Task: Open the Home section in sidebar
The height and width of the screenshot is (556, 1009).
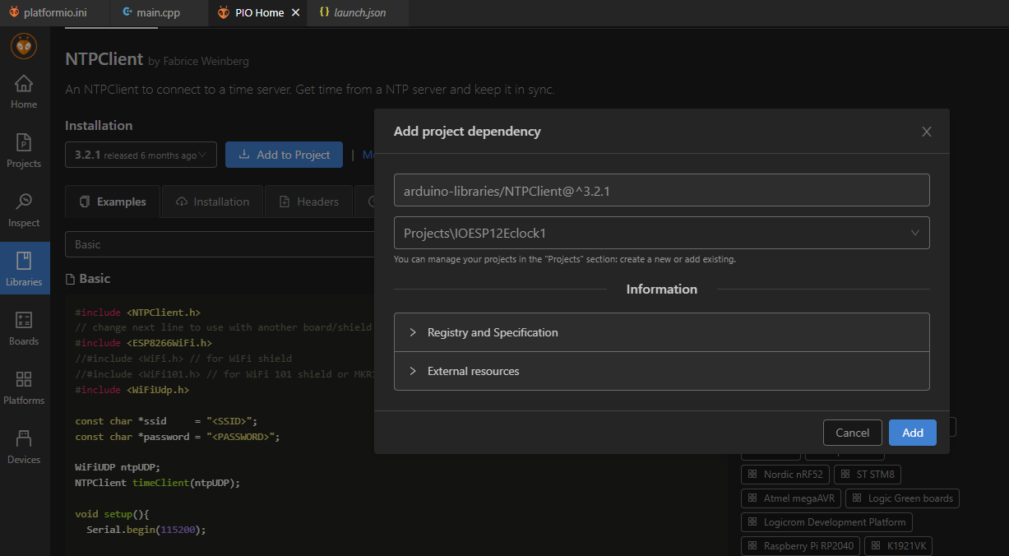Action: (24, 91)
